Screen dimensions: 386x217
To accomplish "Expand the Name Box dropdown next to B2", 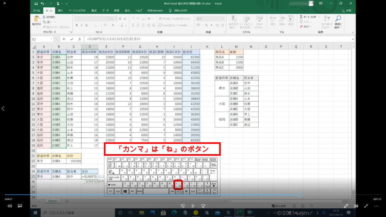I will point(52,39).
